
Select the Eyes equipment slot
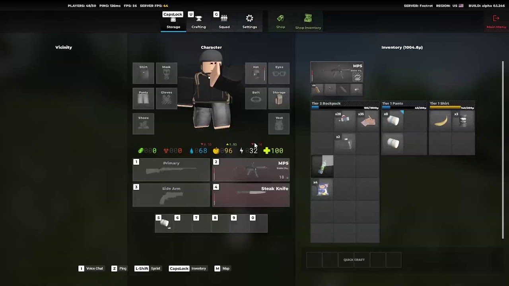(279, 73)
